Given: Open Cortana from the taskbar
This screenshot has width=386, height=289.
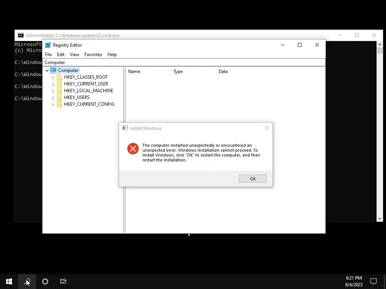Looking at the screenshot, I should 45,281.
